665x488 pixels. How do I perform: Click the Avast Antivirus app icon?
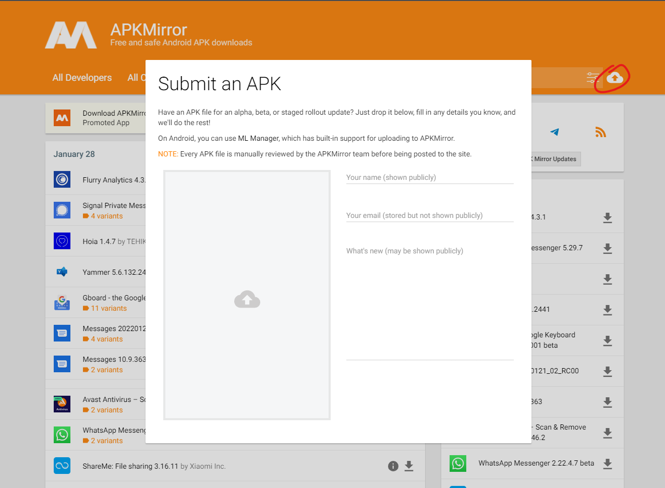[62, 404]
